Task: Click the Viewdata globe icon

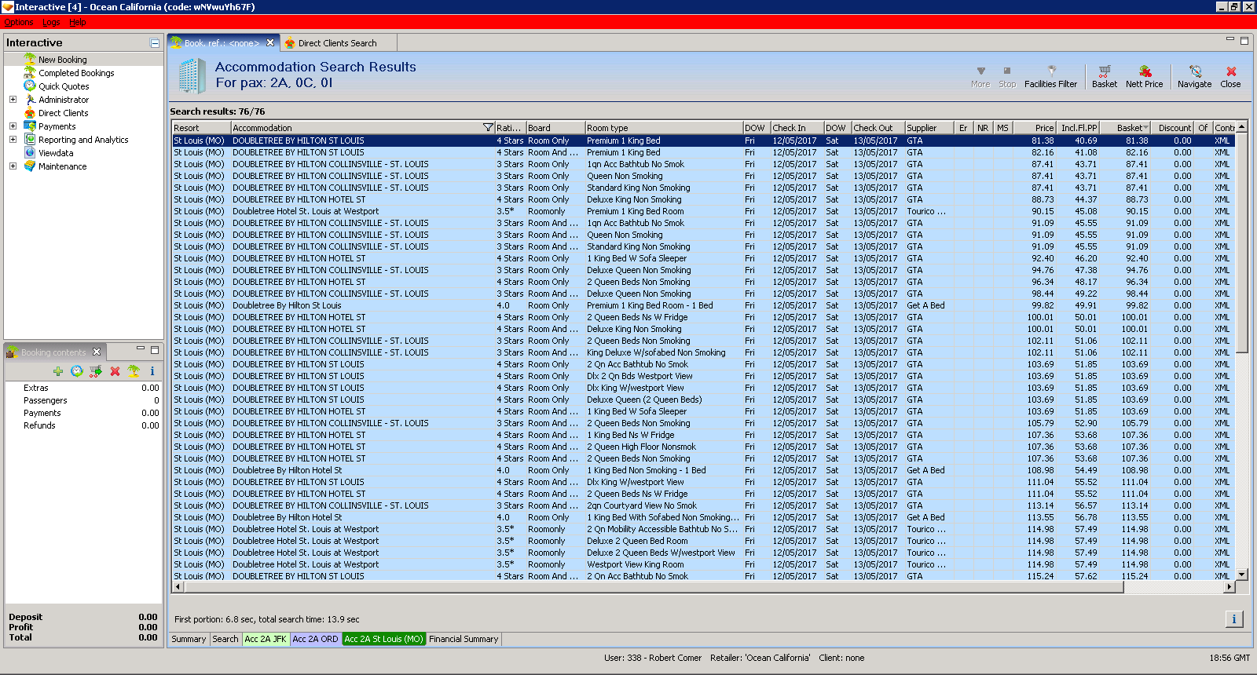Action: click(30, 152)
